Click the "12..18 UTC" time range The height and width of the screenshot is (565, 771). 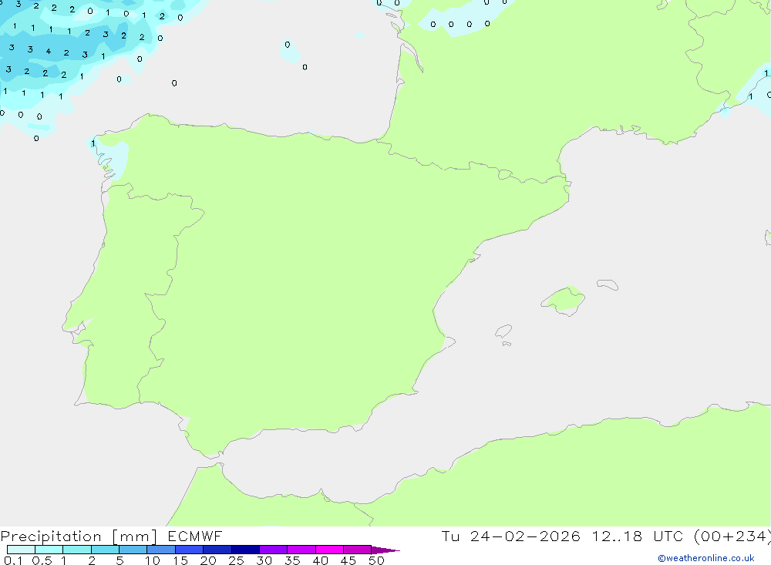click(638, 536)
